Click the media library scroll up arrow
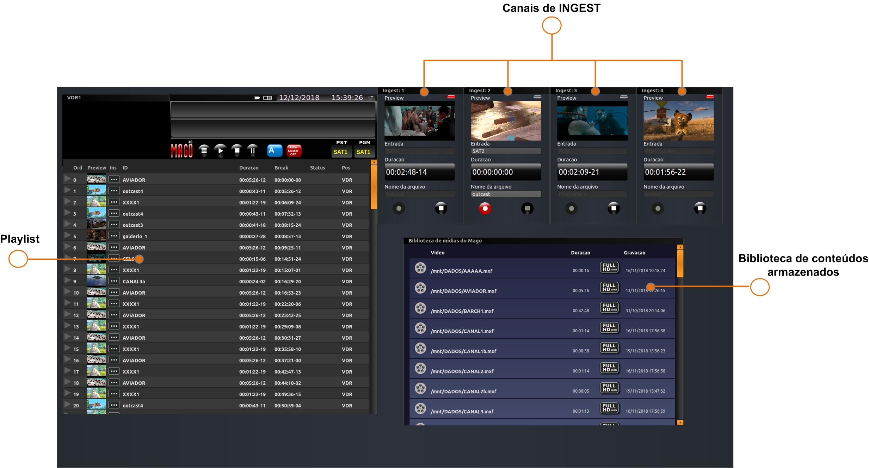Image resolution: width=869 pixels, height=468 pixels. click(680, 247)
